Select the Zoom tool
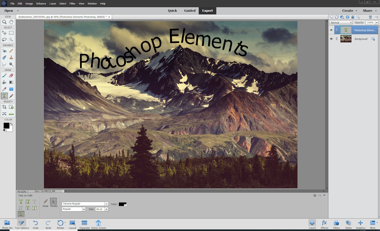 [4, 22]
